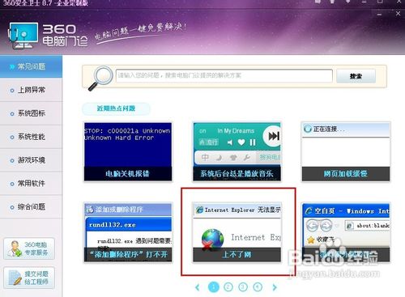Select the 常见问题 sidebar tab
Screen dimensions: 405x297
tap(31, 66)
